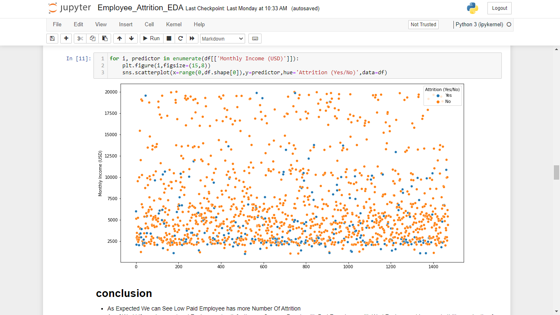The width and height of the screenshot is (560, 315).
Task: Open the cell type dropdown showing Markdown
Action: [222, 38]
